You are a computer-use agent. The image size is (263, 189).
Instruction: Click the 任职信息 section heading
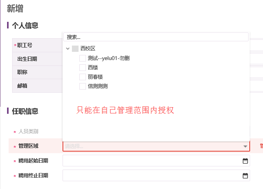point(25,111)
